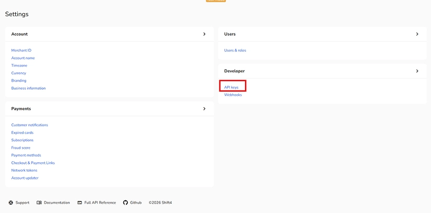This screenshot has width=431, height=213.
Task: Click the Users section heading
Action: pos(230,34)
